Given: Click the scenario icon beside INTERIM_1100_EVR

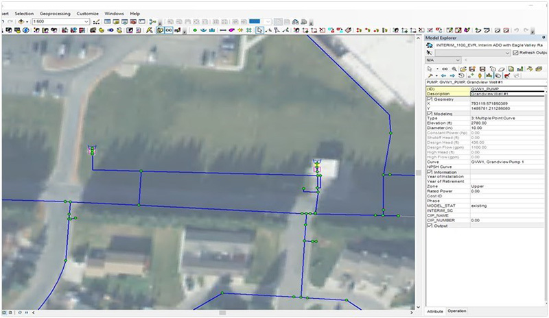Looking at the screenshot, I should tap(430, 45).
